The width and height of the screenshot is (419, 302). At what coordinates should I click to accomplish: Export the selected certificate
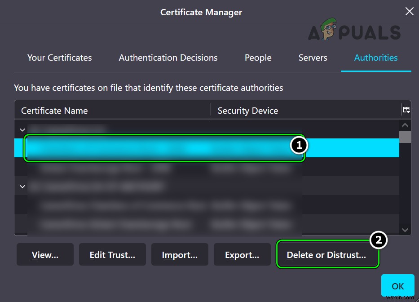(242, 254)
